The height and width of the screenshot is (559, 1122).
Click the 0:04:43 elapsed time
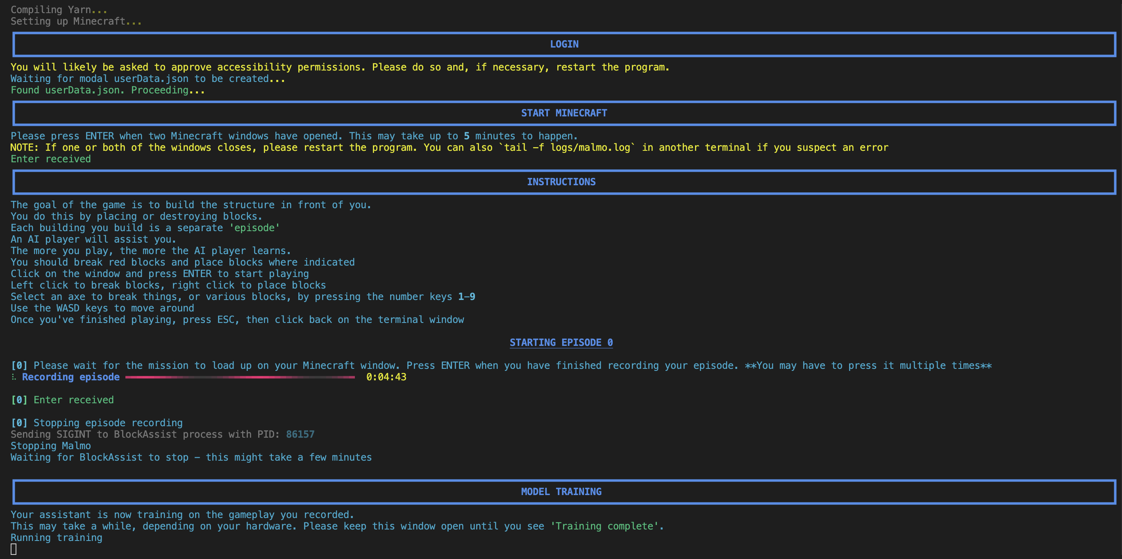(386, 377)
